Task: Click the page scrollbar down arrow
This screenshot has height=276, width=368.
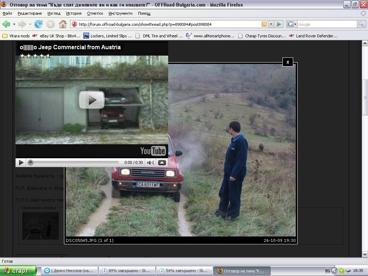Action: point(365,254)
